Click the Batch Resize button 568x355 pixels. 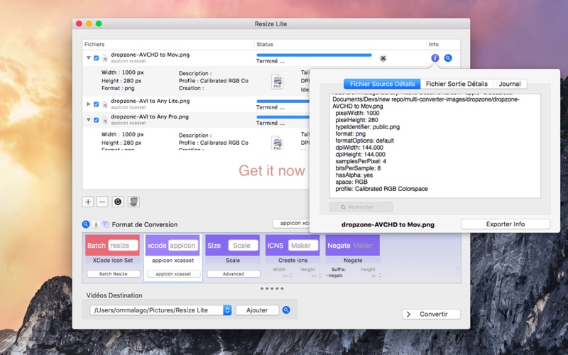tap(114, 274)
